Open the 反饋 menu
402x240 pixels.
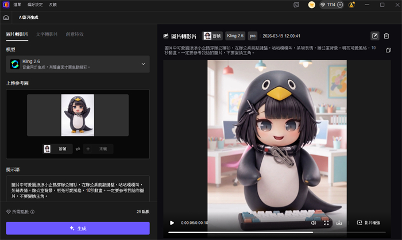53,5
